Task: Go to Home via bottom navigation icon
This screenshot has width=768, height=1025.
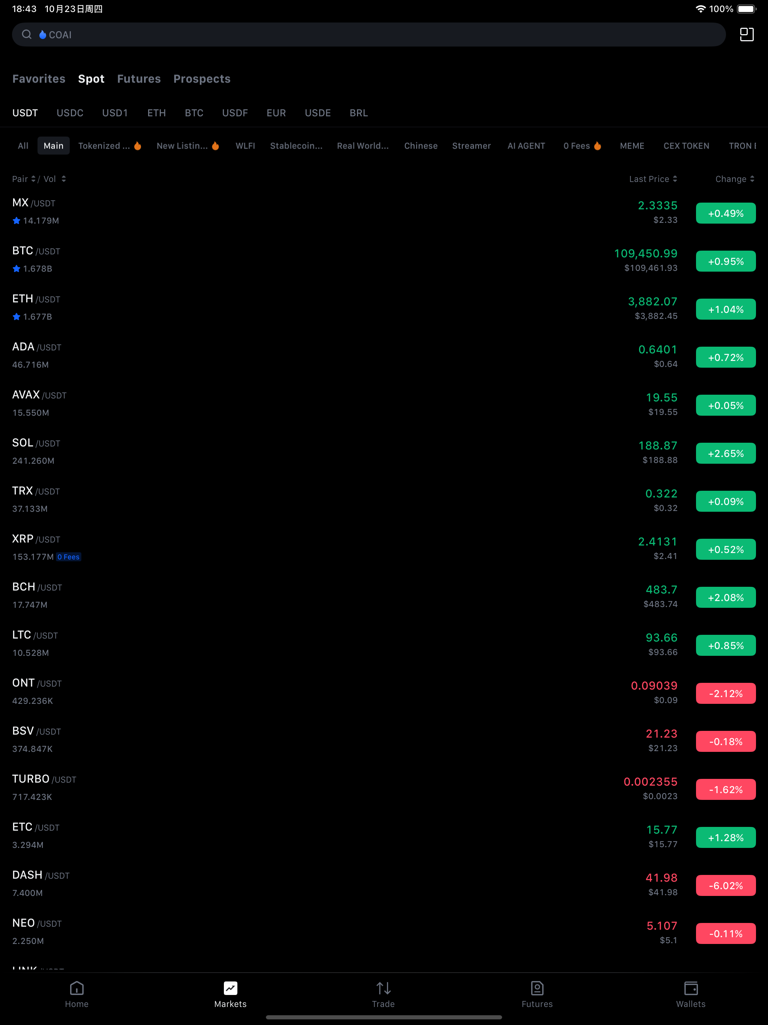Action: click(x=77, y=994)
